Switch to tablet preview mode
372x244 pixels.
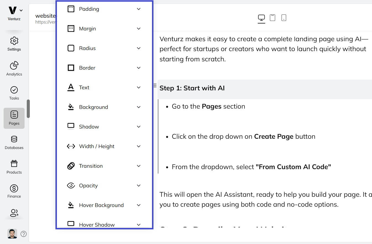272,18
